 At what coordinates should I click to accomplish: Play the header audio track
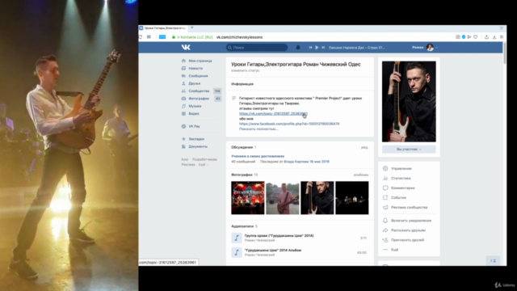pyautogui.click(x=317, y=48)
